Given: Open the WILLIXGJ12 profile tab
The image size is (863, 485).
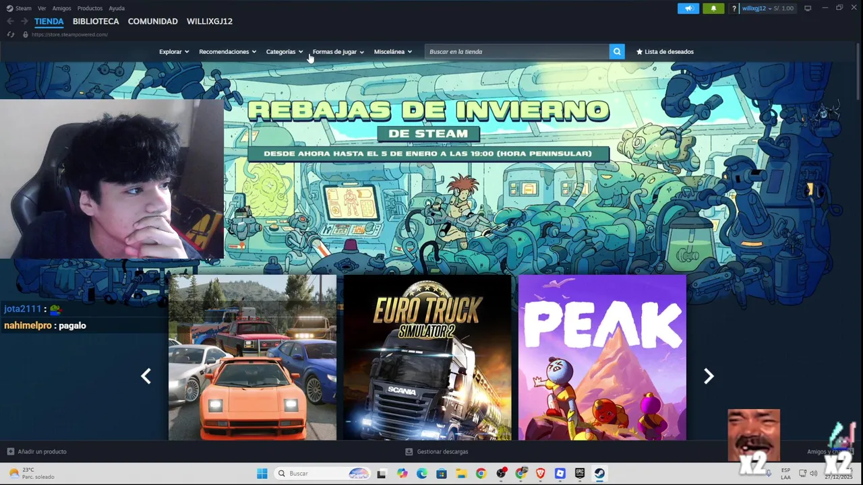Looking at the screenshot, I should coord(210,22).
